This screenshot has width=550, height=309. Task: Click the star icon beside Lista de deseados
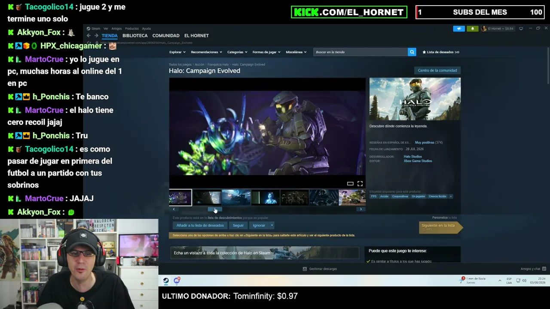point(424,52)
